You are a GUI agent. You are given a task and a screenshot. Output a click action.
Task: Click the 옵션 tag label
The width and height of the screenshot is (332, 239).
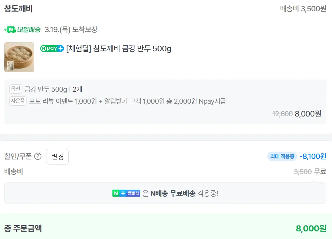click(x=16, y=89)
